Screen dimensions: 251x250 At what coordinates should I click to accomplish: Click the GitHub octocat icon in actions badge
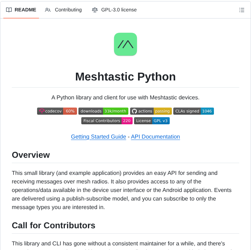tap(134, 111)
